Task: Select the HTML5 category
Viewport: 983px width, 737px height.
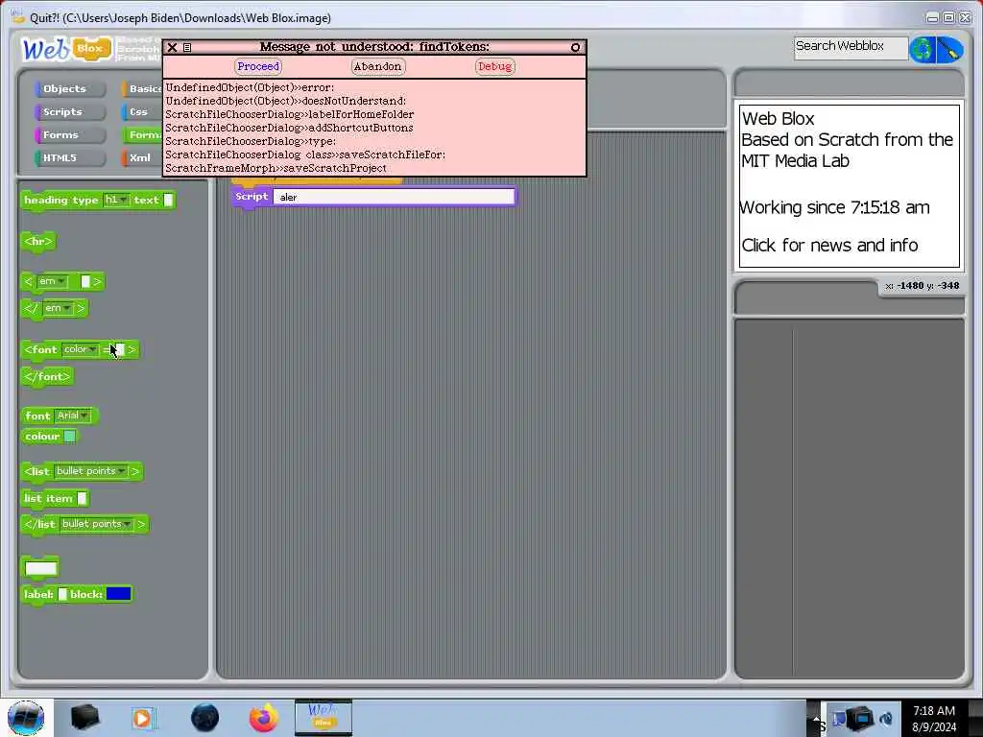Action: 69,158
